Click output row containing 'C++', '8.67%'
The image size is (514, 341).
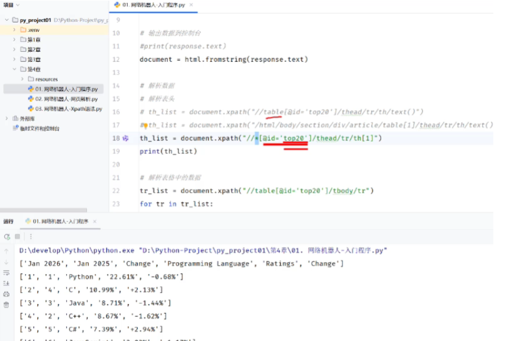point(93,316)
